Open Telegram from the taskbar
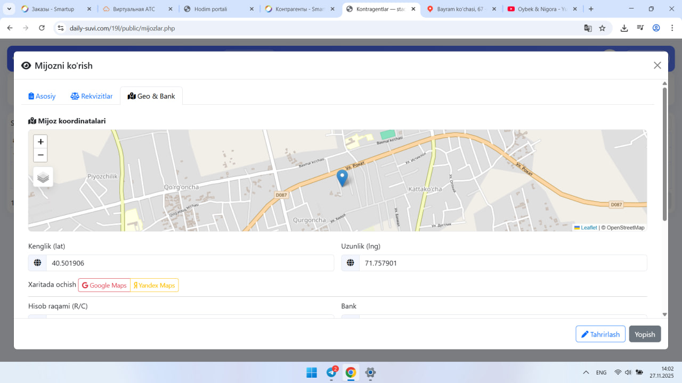Screen dimensions: 682x383 (331, 372)
